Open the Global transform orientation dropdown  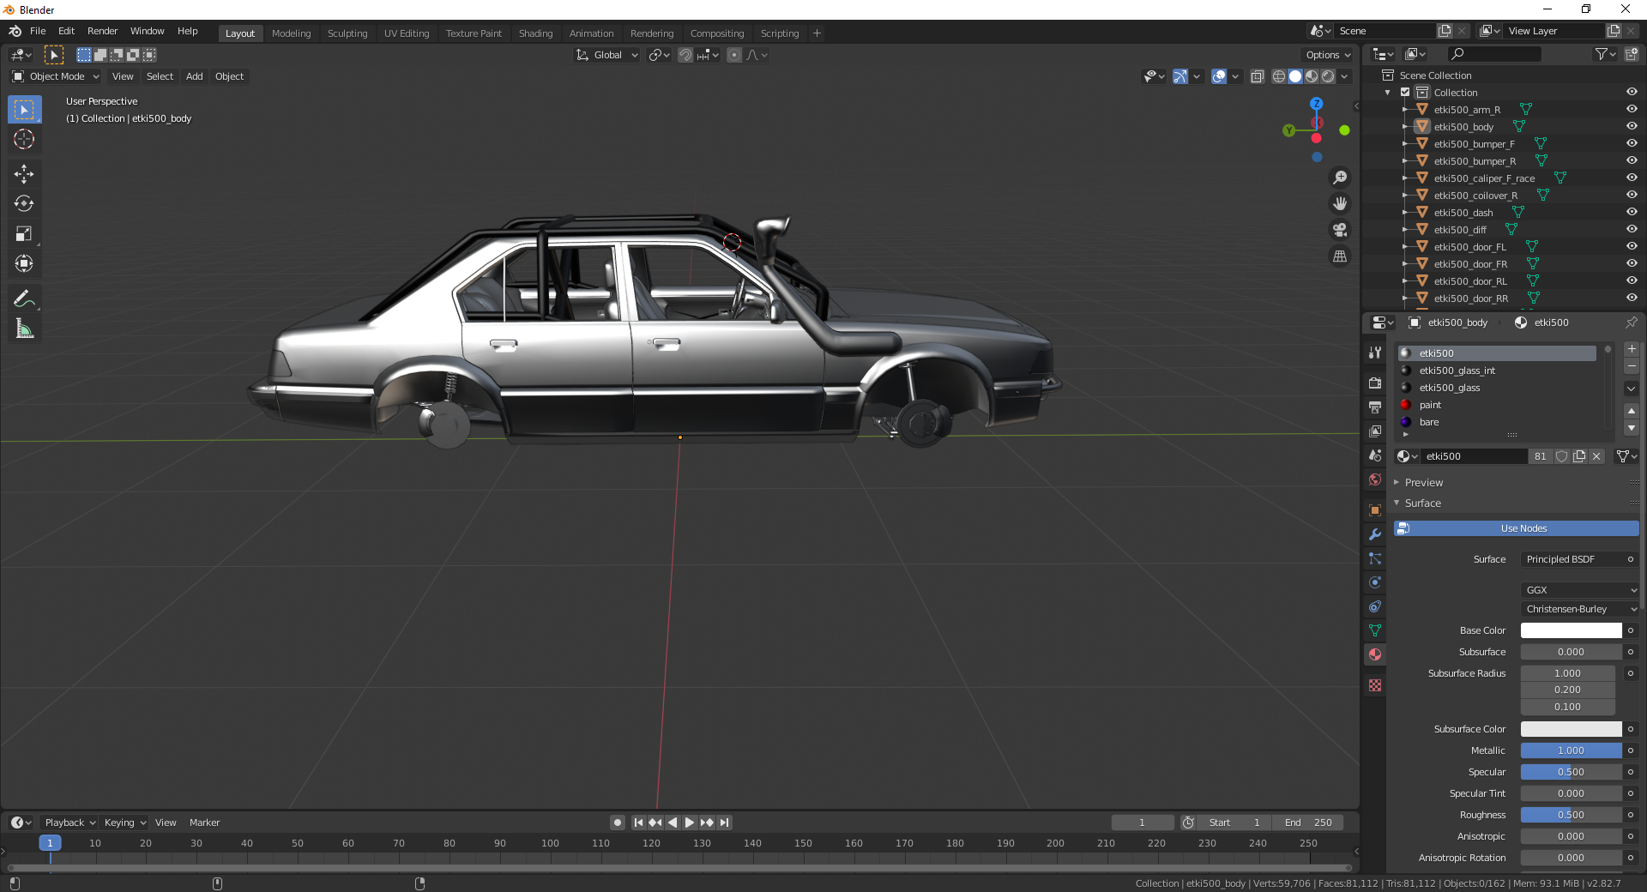[607, 55]
